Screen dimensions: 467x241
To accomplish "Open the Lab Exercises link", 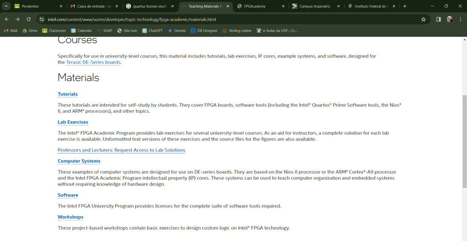I will click(x=73, y=122).
